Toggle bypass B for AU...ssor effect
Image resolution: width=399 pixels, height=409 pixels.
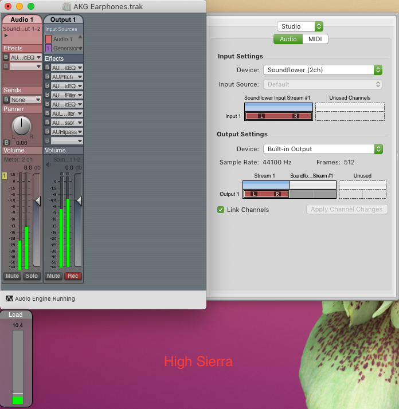pyautogui.click(x=47, y=123)
